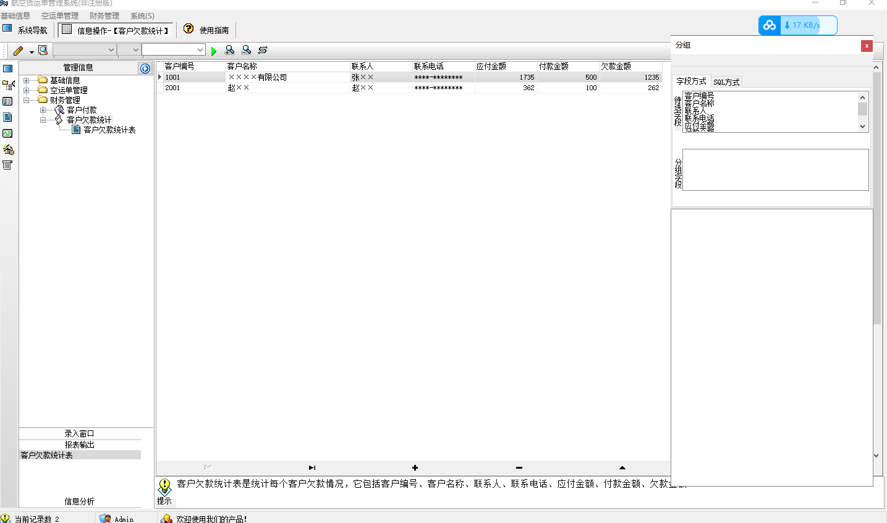Run the query with green play arrow
The height and width of the screenshot is (523, 887).
[x=214, y=51]
